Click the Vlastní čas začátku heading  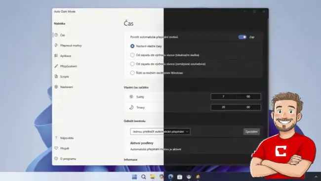coord(136,88)
